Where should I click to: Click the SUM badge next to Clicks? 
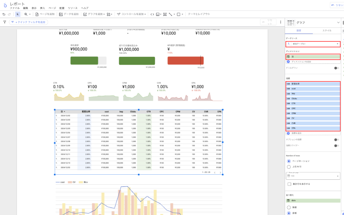click(288, 98)
